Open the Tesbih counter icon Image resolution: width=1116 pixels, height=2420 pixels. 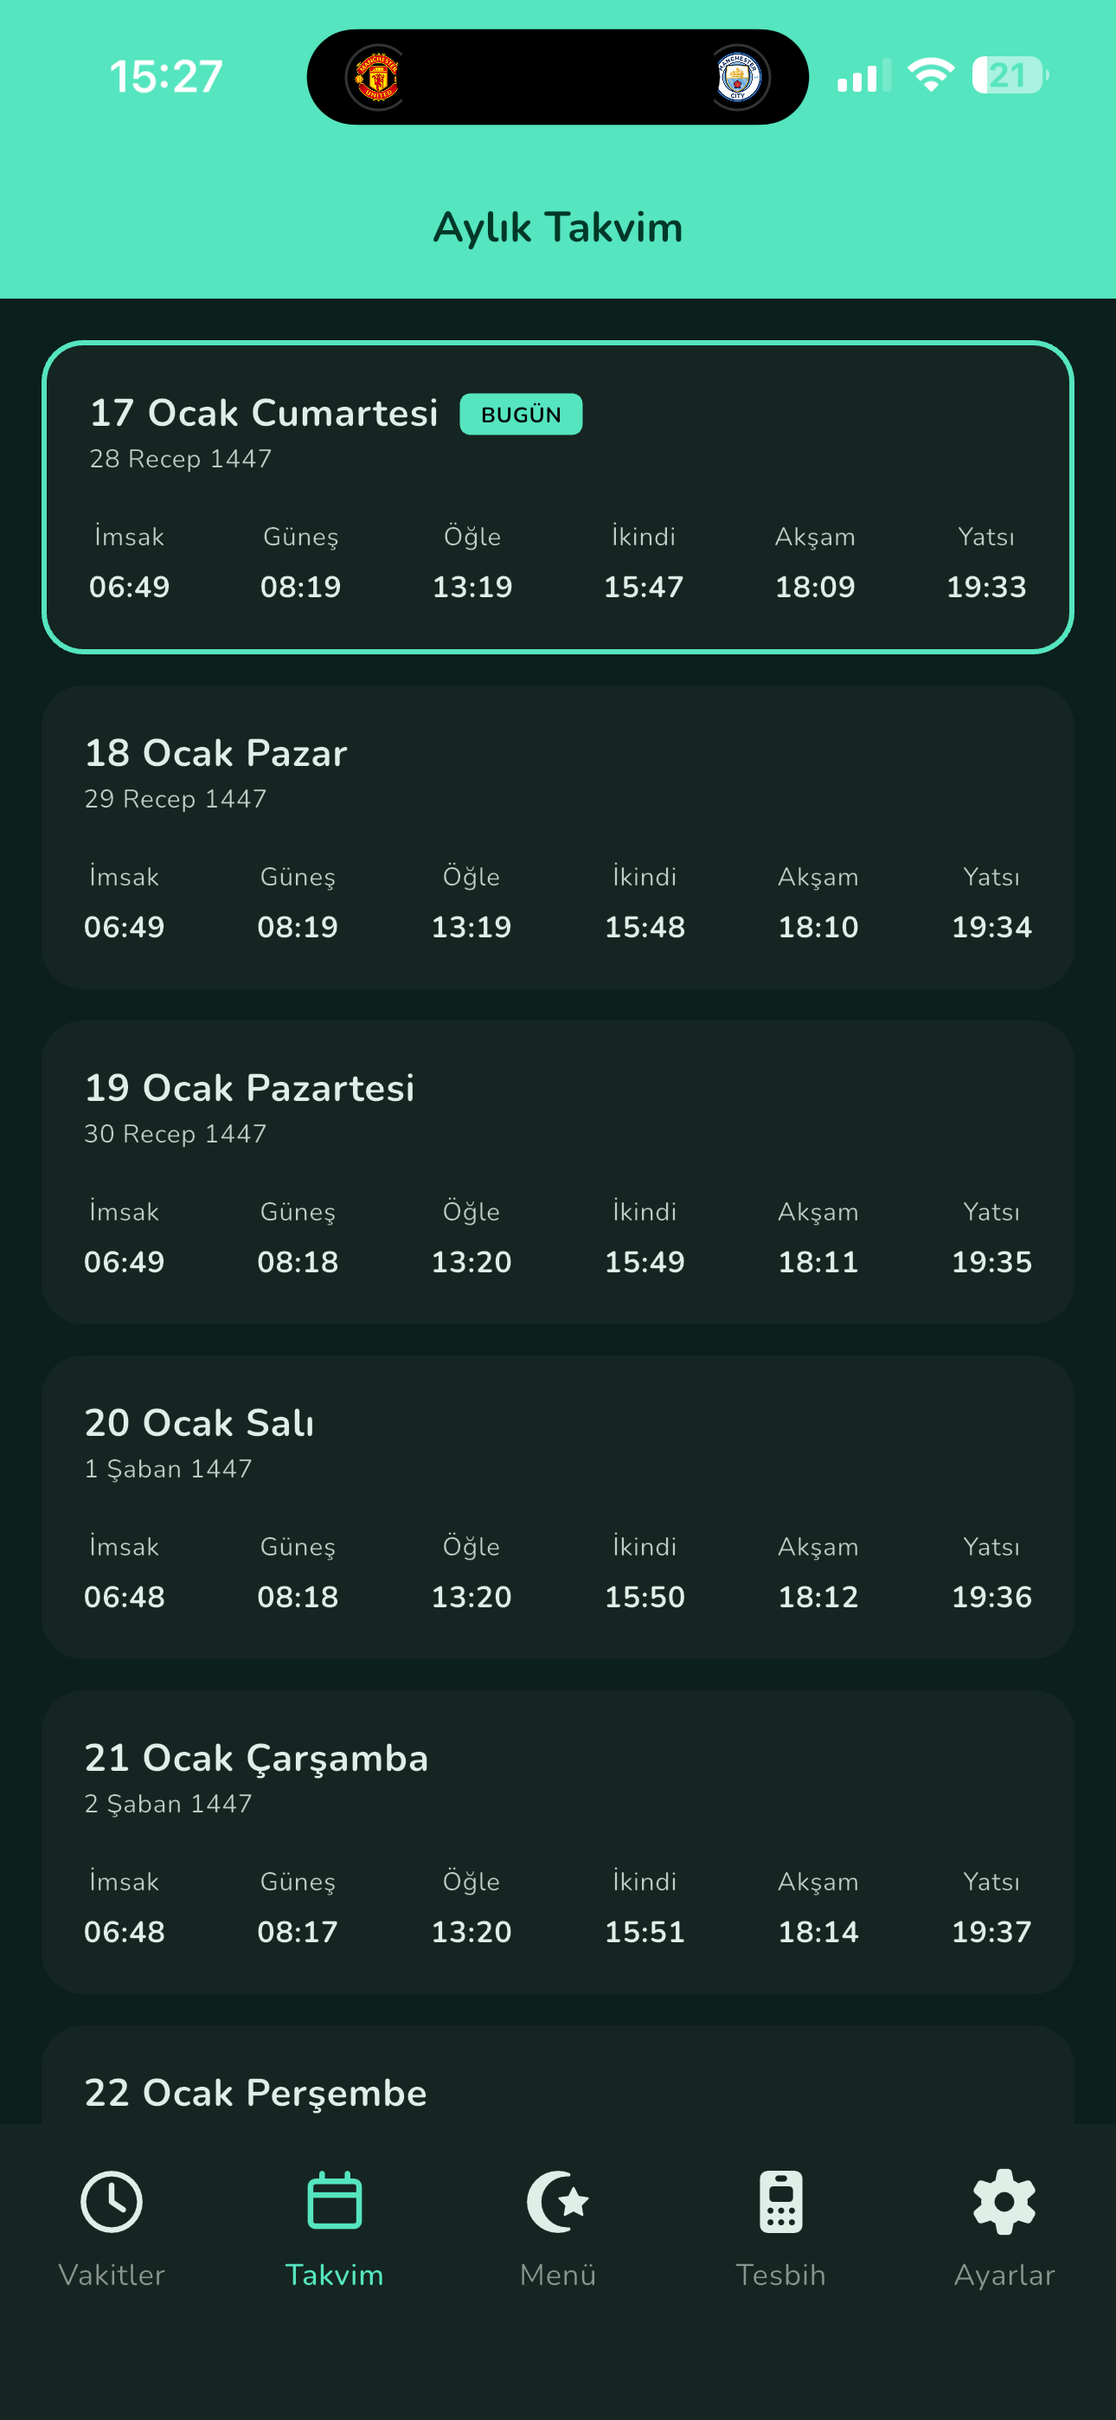(780, 2201)
